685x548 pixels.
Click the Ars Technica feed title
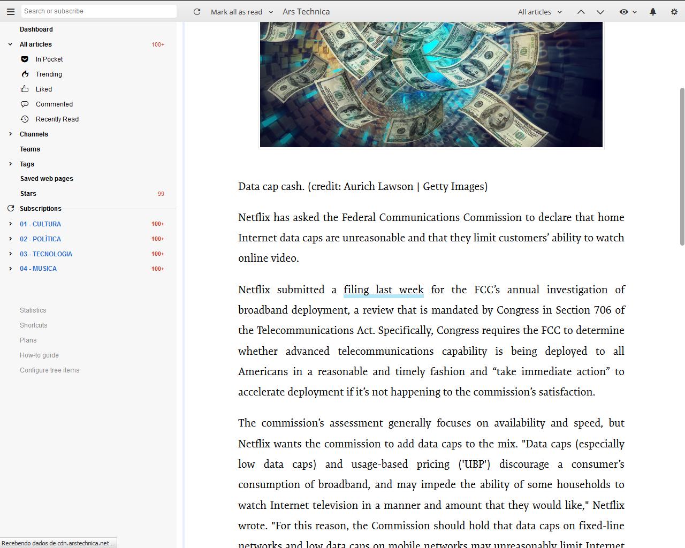point(306,12)
